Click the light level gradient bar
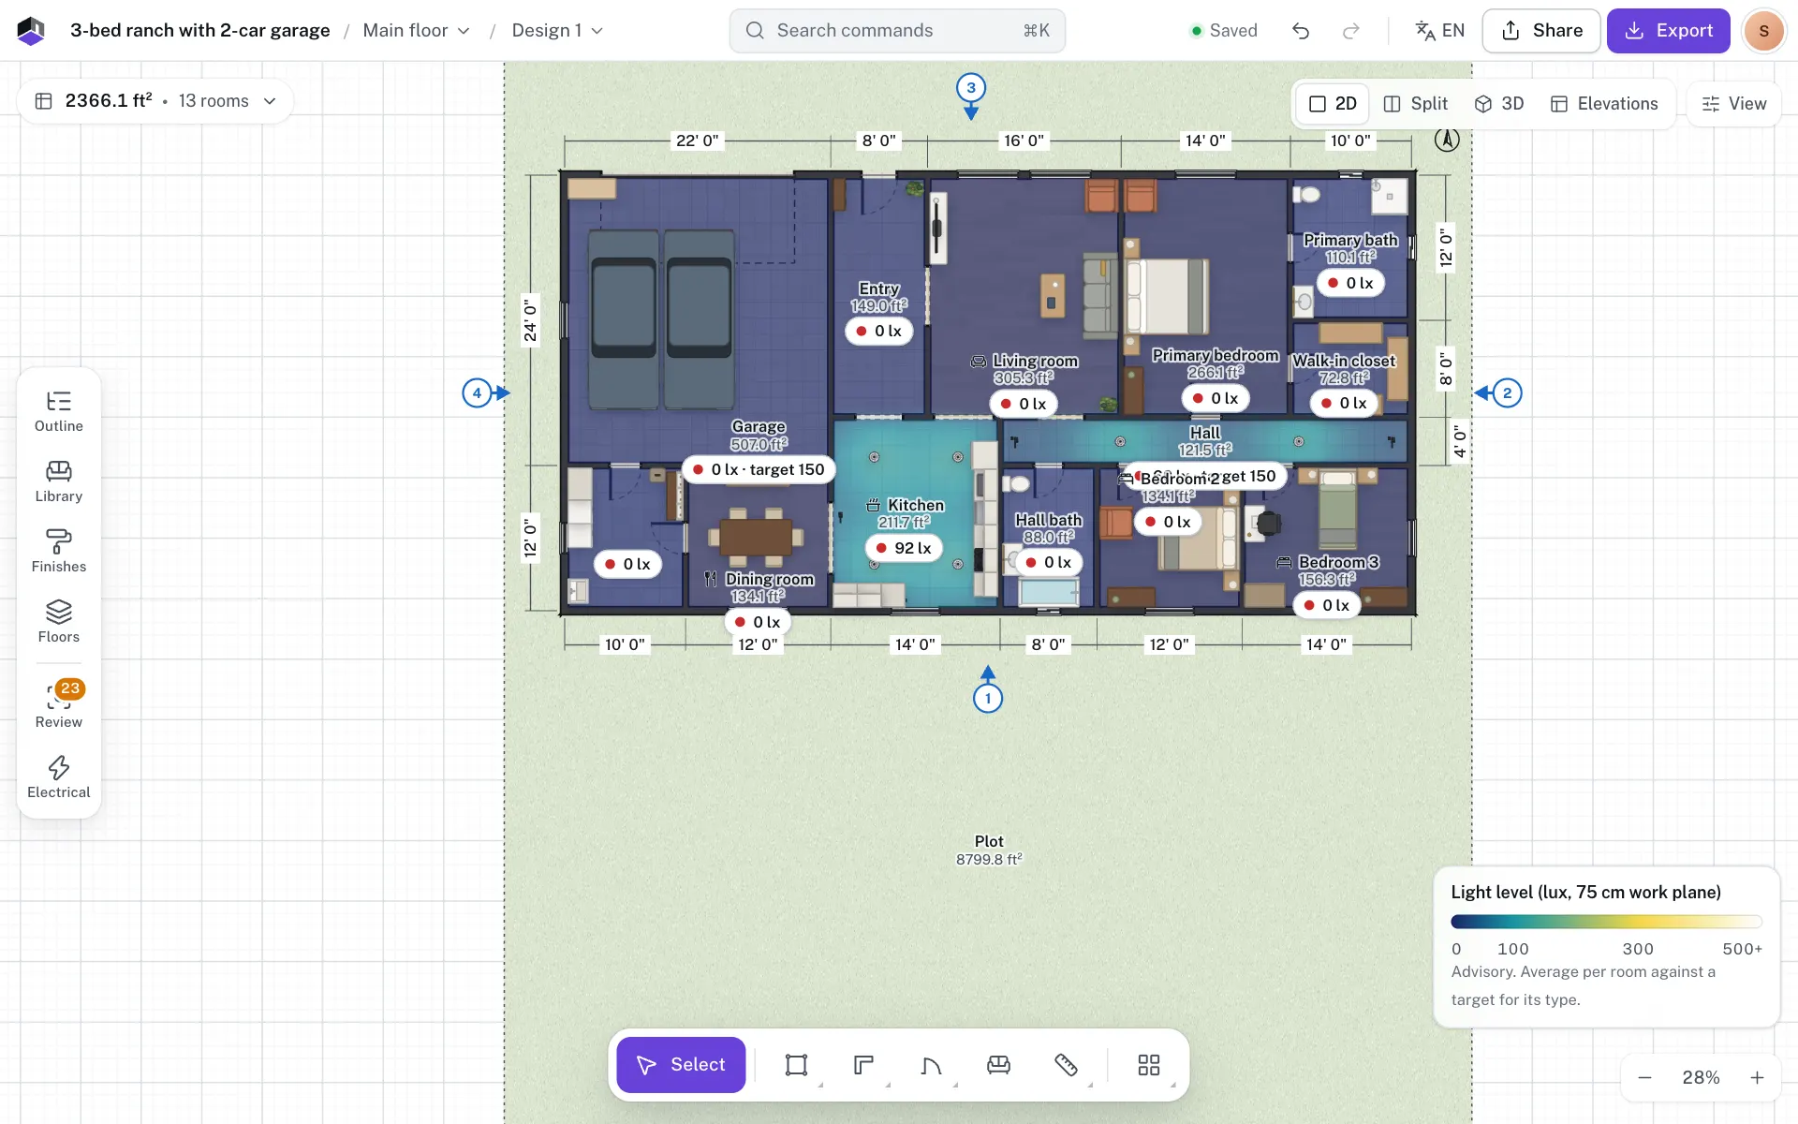1798x1124 pixels. [x=1606, y=922]
